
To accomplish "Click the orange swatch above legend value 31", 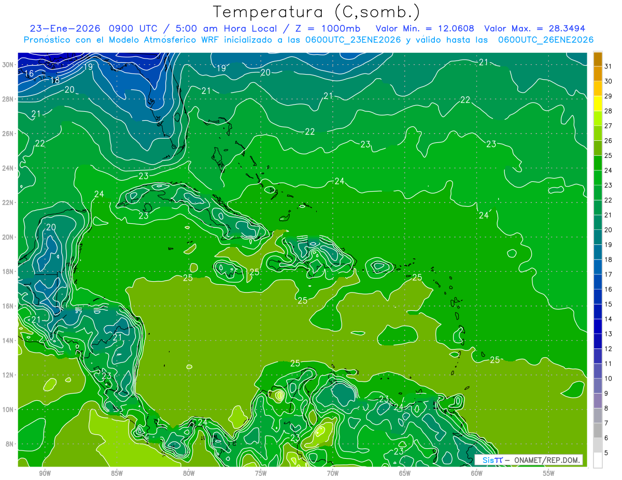I will click(x=598, y=59).
